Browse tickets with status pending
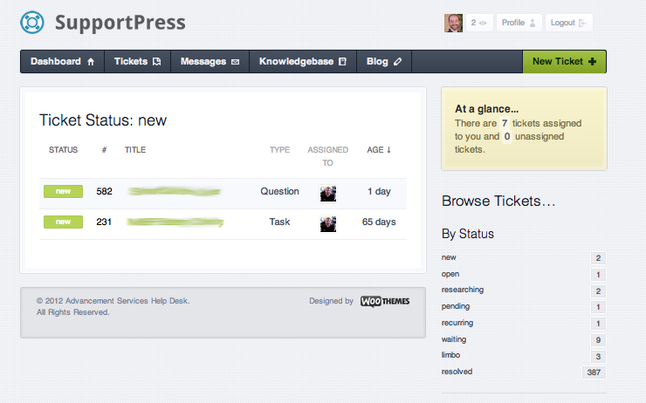646x403 pixels. point(456,306)
